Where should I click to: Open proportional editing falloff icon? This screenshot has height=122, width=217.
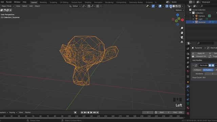click(101, 6)
